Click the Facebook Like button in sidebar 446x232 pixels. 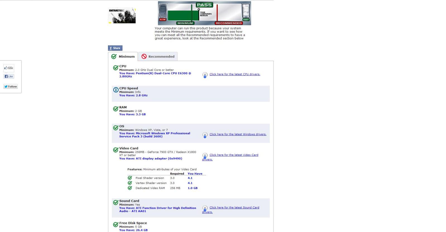pyautogui.click(x=9, y=76)
